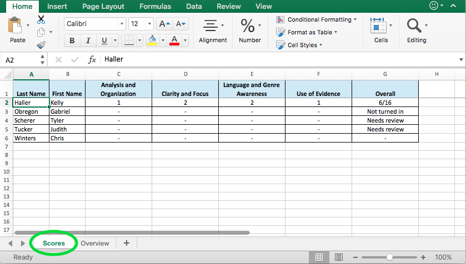Expand the Paste options arrow
The width and height of the screenshot is (466, 264).
pos(28,26)
